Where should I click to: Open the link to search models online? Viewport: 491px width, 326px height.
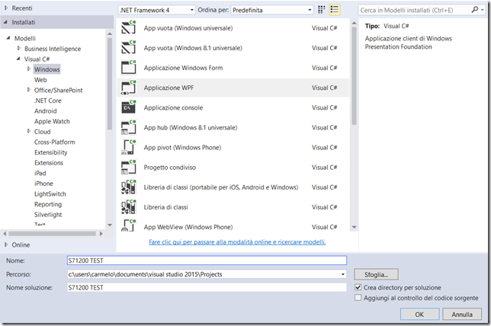click(237, 242)
